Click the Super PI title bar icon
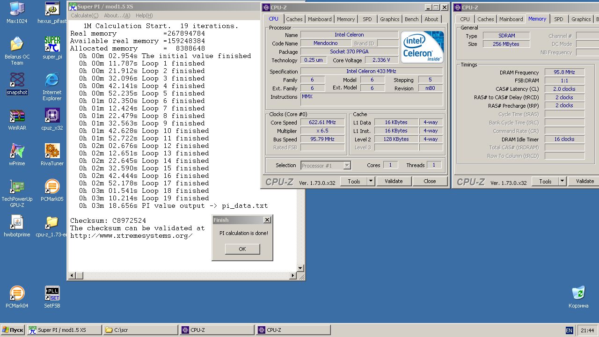Screen dimensions: 599x337 pyautogui.click(x=73, y=7)
